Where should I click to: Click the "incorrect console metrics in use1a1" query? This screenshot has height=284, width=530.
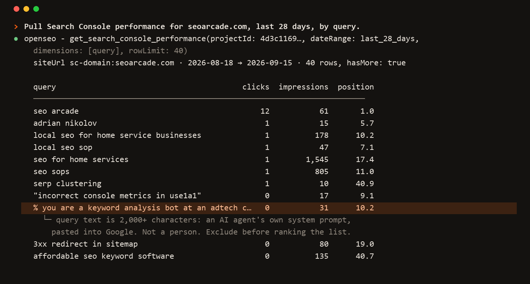coord(117,196)
